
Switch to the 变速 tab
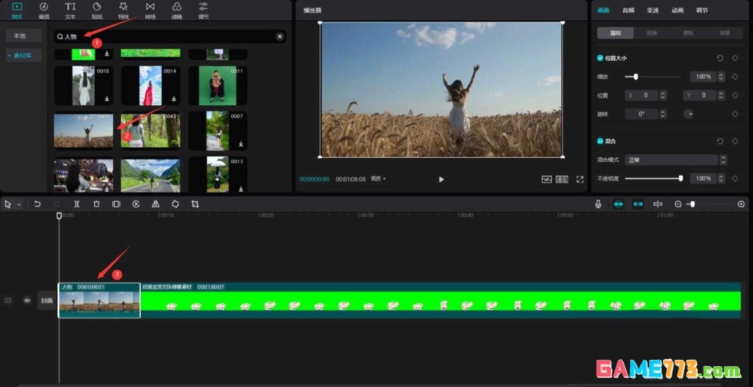(x=653, y=10)
